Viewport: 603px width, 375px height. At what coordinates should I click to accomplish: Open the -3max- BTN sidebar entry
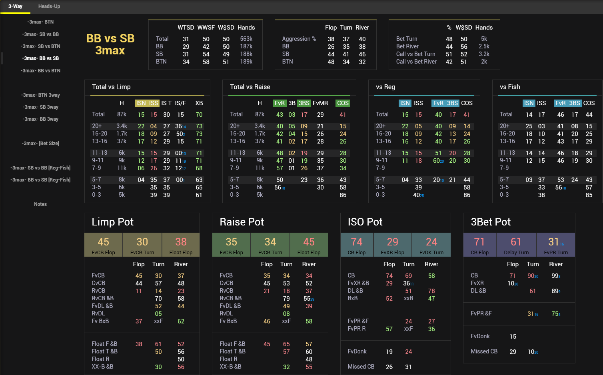pos(41,22)
